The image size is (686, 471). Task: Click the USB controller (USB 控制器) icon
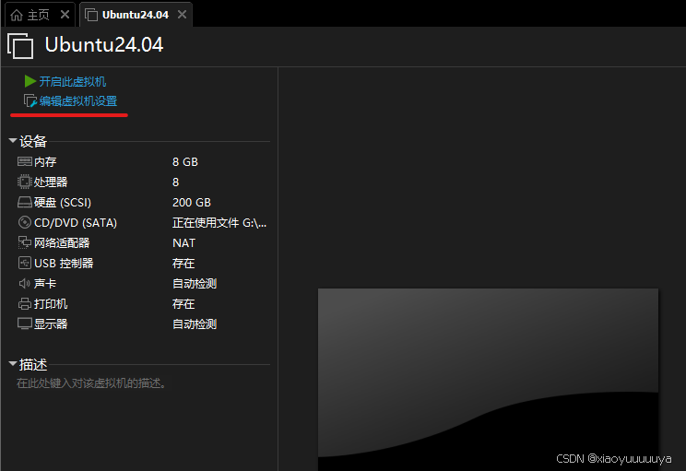tap(25, 263)
